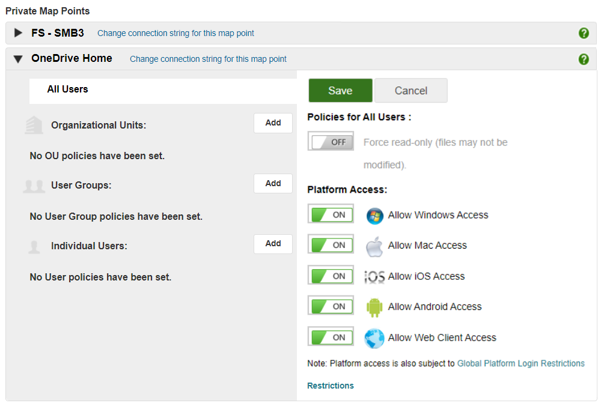Click the Web Client globe icon
This screenshot has height=403, width=598.
(x=374, y=338)
